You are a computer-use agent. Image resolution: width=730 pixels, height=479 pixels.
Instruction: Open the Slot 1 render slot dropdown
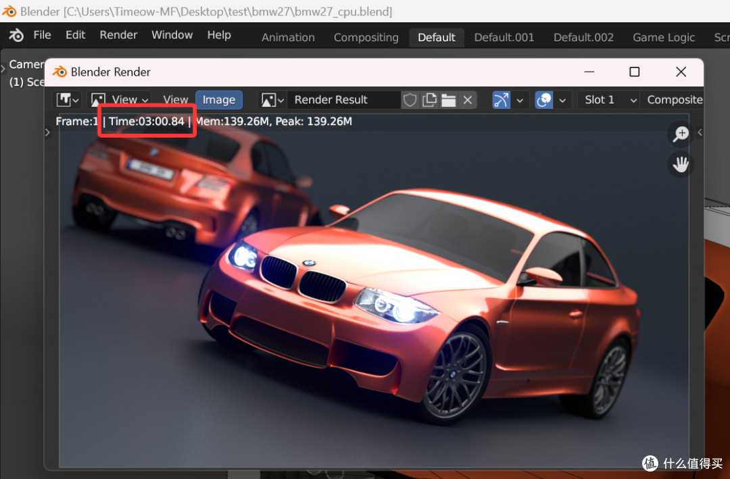[608, 100]
